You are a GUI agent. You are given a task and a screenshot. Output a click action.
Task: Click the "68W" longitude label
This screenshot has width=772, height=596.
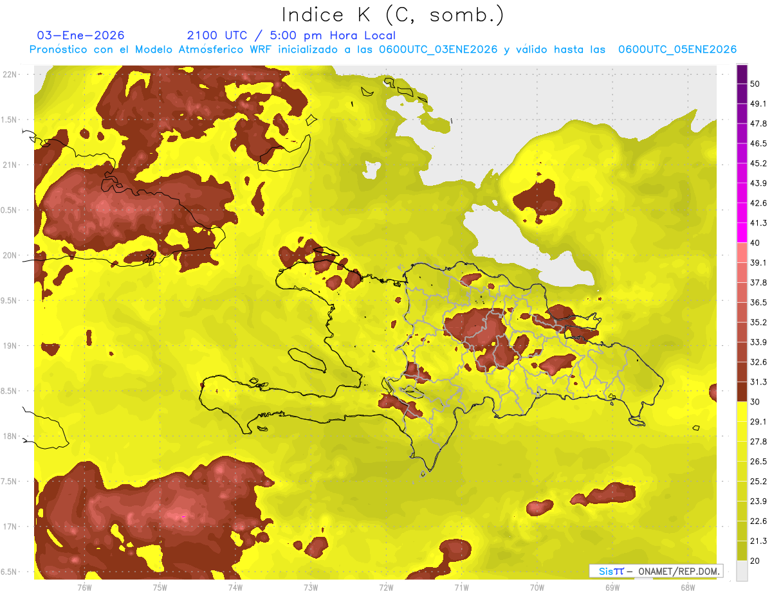[688, 587]
